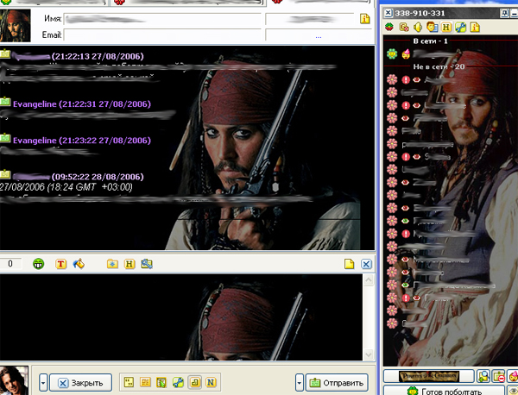This screenshot has width=518, height=395.
Task: Click scrollbar up arrow of message input
Action: click(369, 280)
